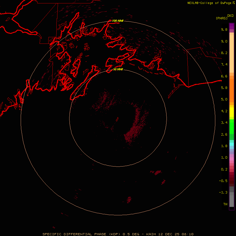Click the DKD unit label
This screenshot has height=236, width=236.
[x=230, y=16]
